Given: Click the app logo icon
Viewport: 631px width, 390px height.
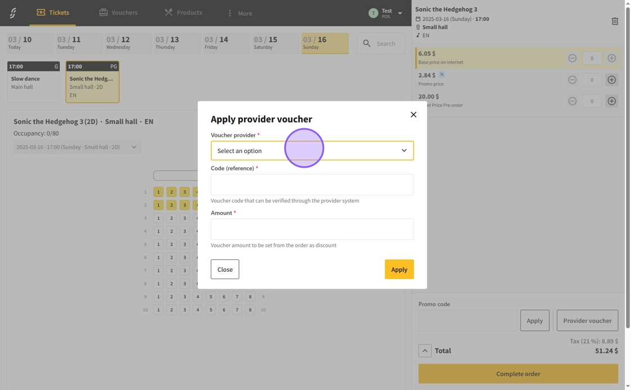Looking at the screenshot, I should point(13,13).
